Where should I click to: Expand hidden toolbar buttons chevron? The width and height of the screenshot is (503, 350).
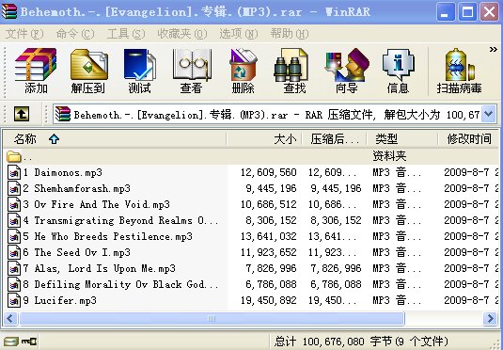point(493,49)
